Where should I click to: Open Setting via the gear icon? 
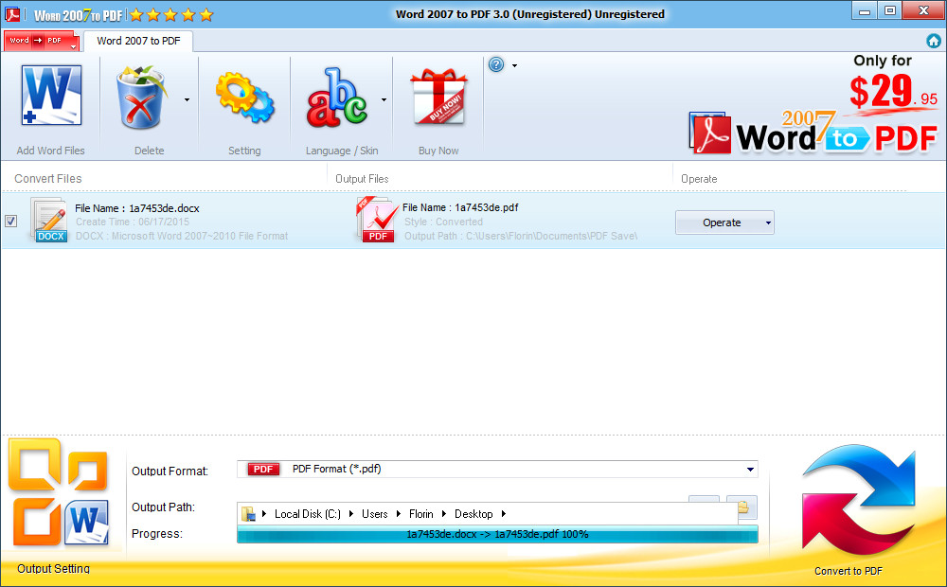pos(244,95)
